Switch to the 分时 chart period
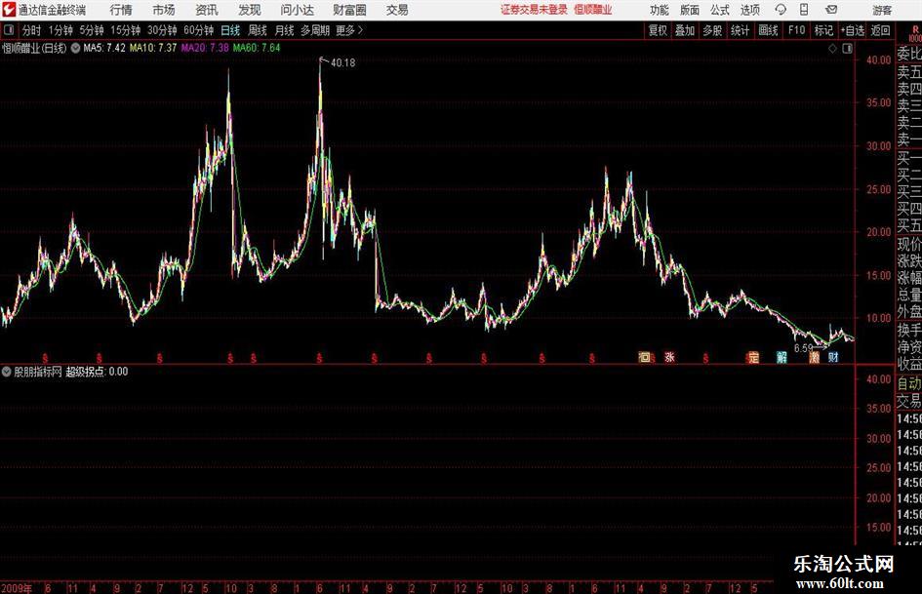The width and height of the screenshot is (922, 594). point(32,30)
